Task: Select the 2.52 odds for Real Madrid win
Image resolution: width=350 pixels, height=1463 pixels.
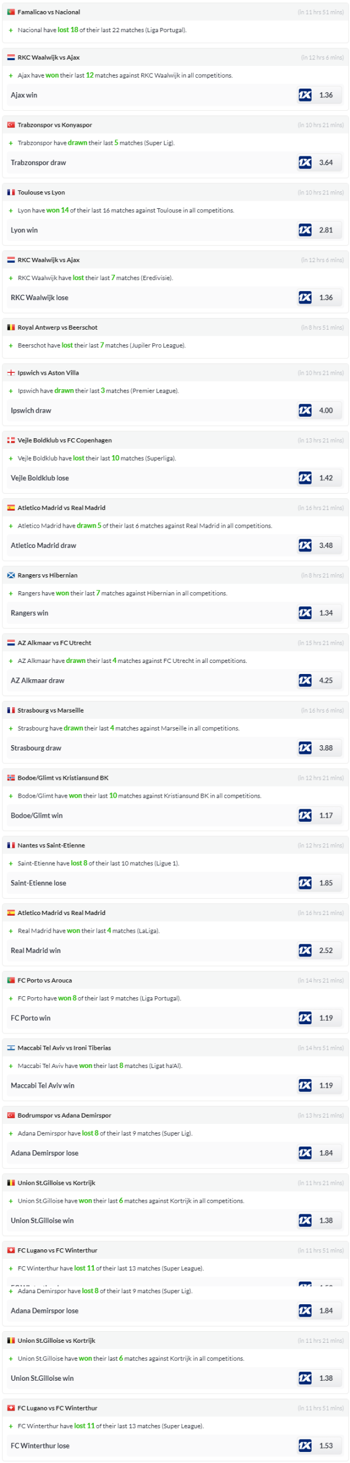Action: click(325, 951)
